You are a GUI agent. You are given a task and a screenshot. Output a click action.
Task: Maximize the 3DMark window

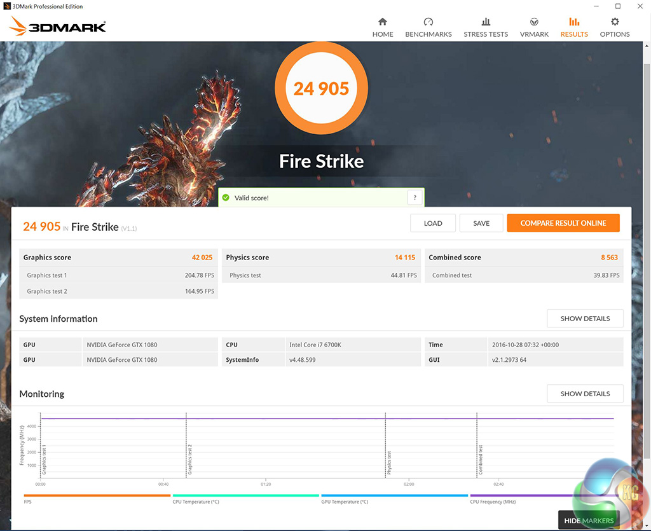[x=618, y=6]
